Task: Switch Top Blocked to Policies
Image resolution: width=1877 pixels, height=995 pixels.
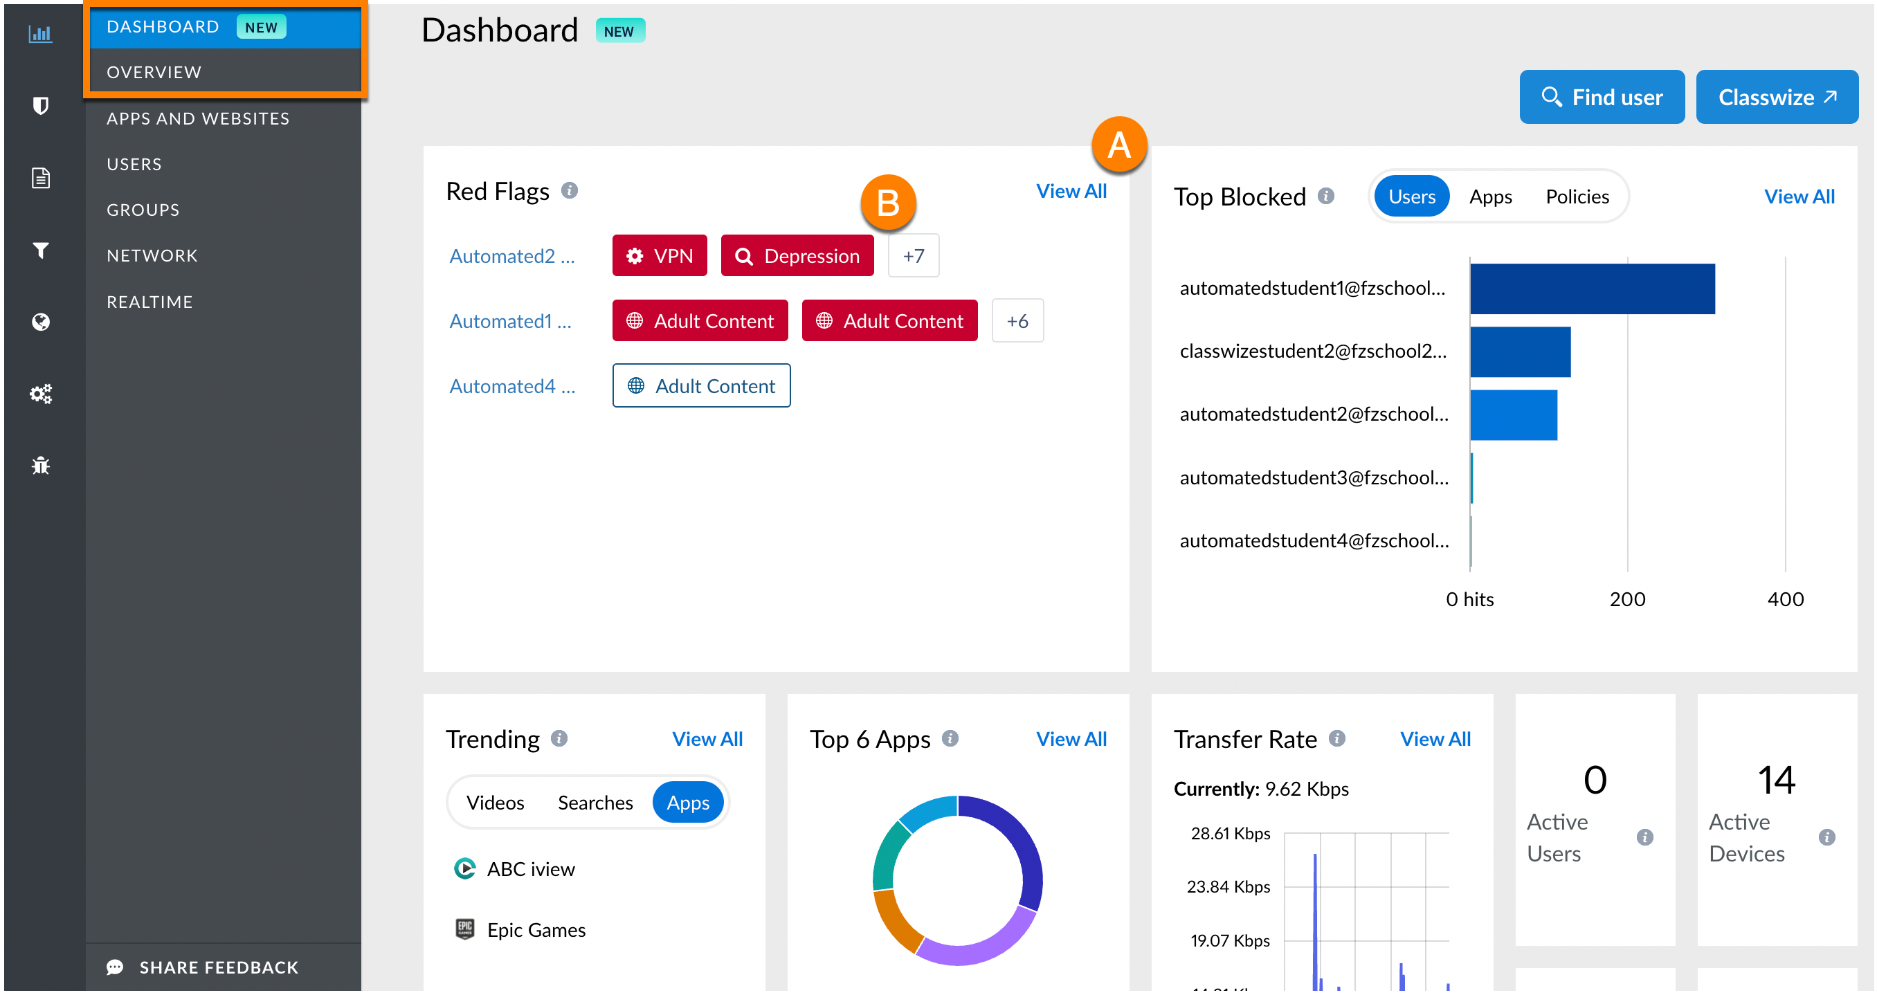Action: (x=1577, y=197)
